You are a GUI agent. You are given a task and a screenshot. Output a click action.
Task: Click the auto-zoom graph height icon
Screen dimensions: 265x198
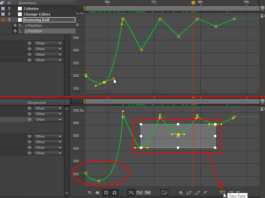131,192
